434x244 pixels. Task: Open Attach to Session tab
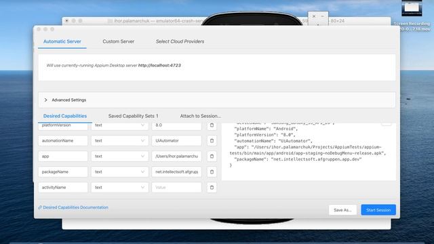(x=201, y=116)
